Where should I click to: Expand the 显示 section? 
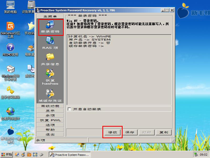click(50, 111)
